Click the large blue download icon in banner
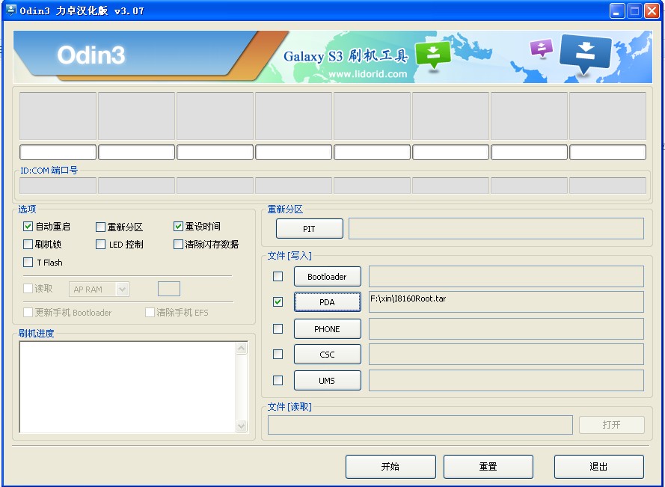 585,55
